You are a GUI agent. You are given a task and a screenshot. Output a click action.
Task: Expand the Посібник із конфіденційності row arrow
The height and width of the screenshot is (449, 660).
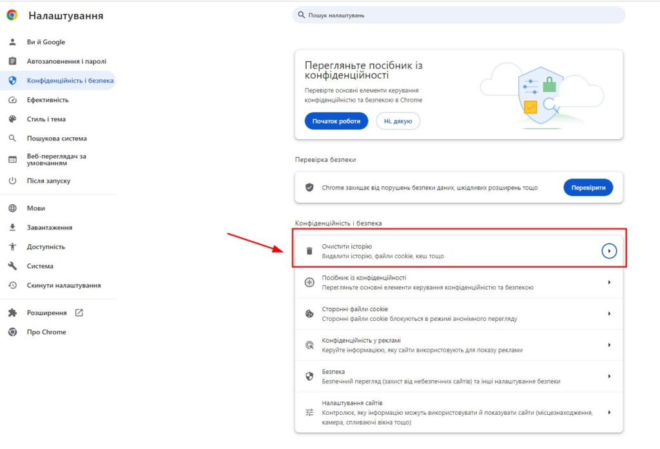tap(609, 282)
